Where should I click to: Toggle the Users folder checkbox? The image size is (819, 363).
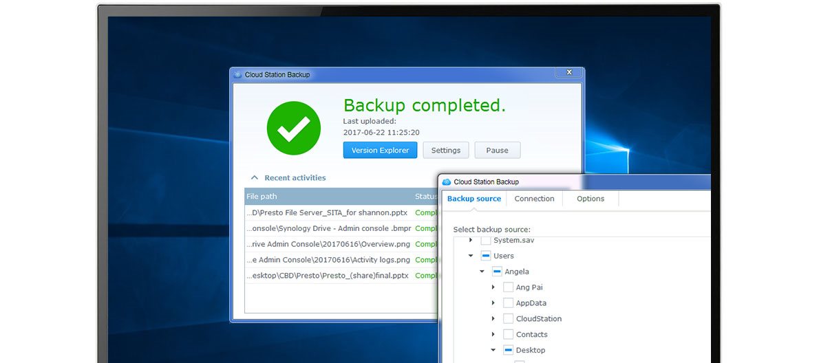[x=486, y=256]
